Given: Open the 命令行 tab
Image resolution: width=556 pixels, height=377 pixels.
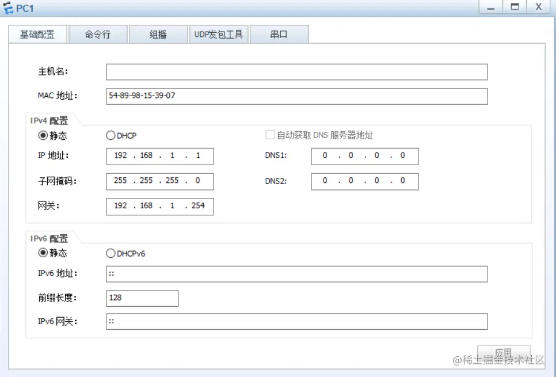Looking at the screenshot, I should (x=98, y=35).
